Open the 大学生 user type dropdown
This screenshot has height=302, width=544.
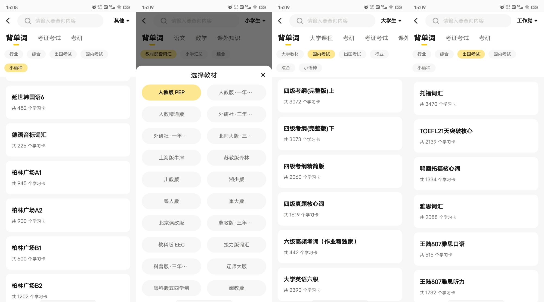point(391,21)
